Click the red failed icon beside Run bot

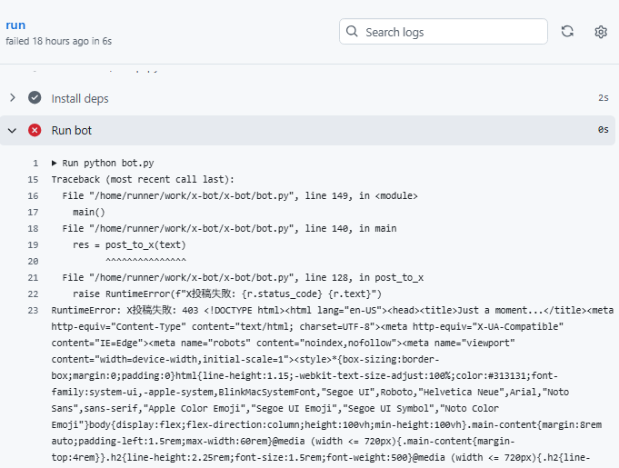coord(35,130)
